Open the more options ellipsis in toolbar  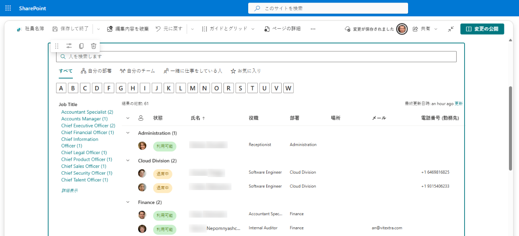[x=313, y=29]
